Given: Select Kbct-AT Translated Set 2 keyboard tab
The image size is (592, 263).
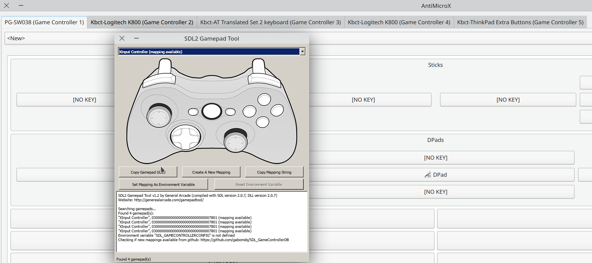Looking at the screenshot, I should 271,22.
